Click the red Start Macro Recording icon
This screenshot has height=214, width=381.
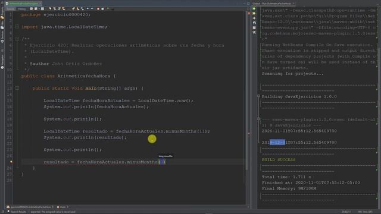tap(98, 9)
